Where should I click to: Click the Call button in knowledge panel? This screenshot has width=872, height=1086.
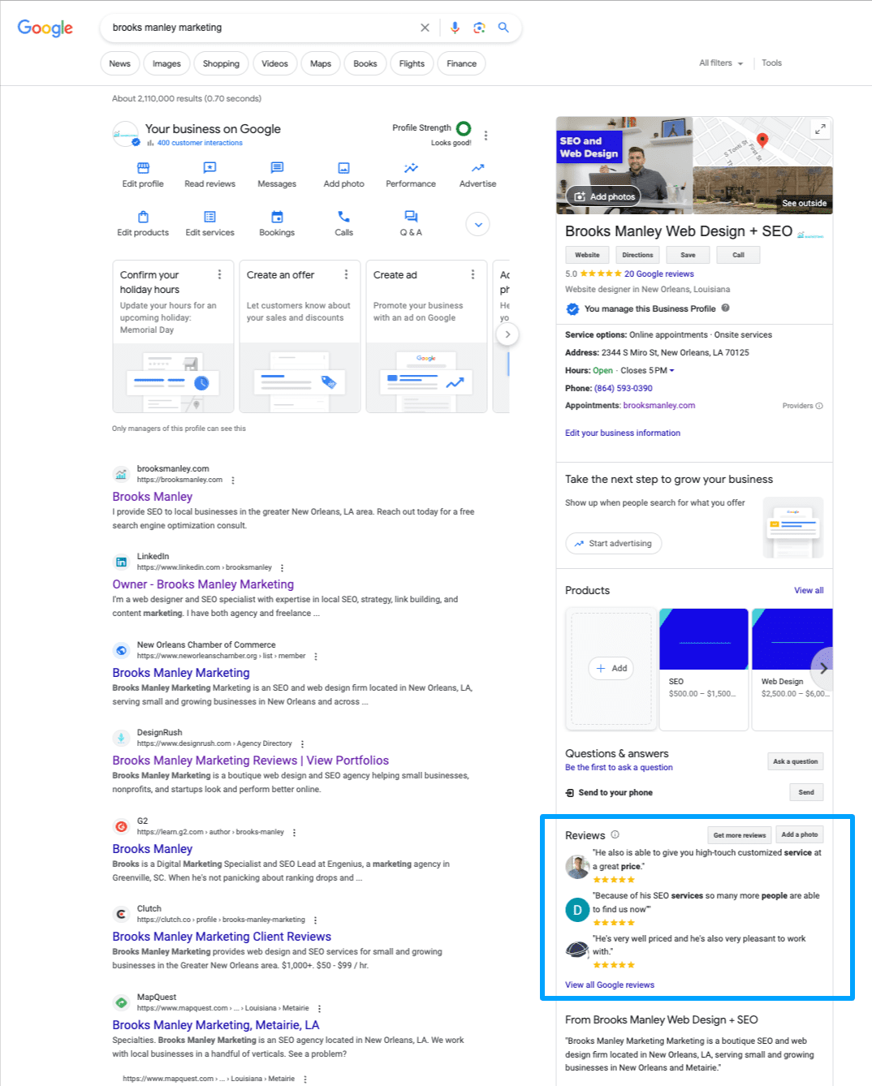738,255
